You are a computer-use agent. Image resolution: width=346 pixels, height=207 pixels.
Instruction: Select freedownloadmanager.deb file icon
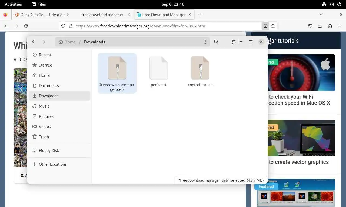click(x=117, y=68)
